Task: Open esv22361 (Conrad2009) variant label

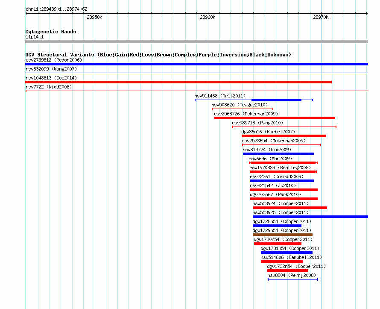Action: (277, 177)
